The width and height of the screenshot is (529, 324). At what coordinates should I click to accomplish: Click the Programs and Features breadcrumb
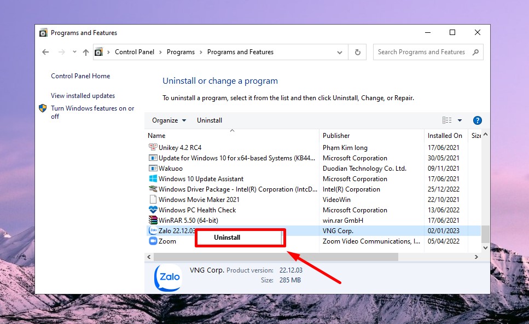240,52
